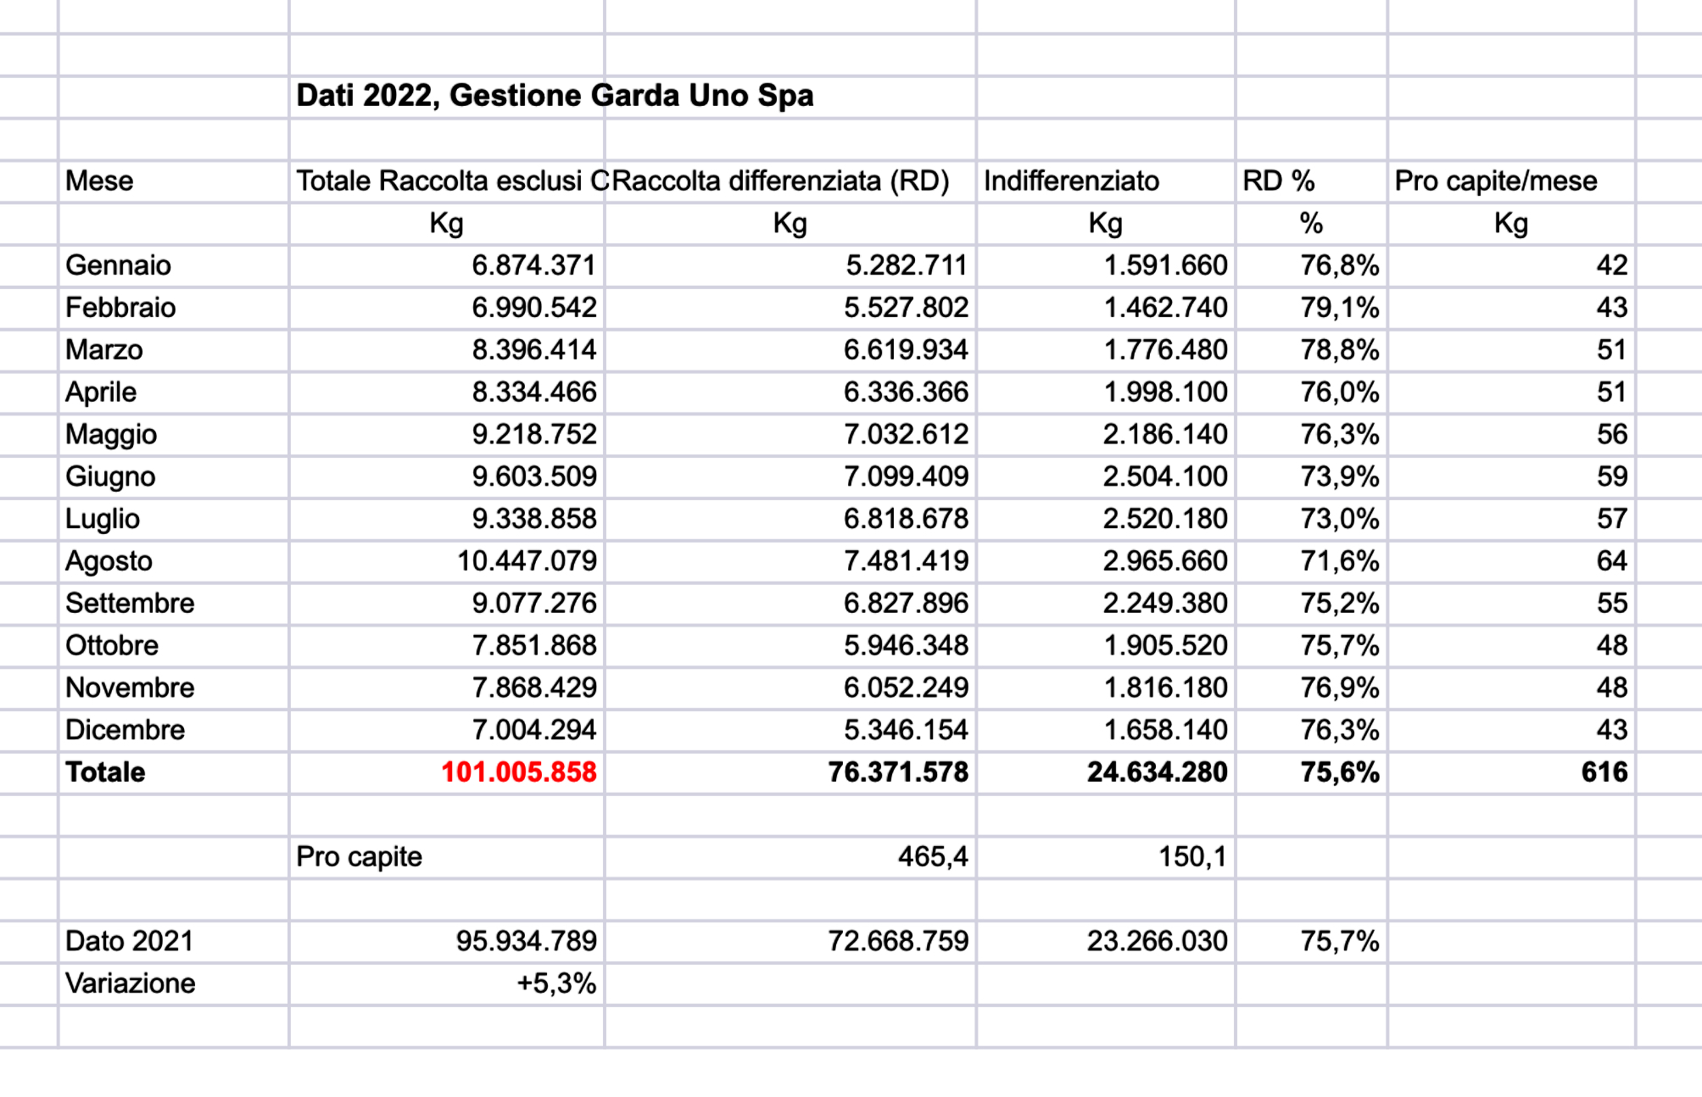Click 2021 RD value 72.668.759
This screenshot has height=1097, width=1702.
click(898, 941)
